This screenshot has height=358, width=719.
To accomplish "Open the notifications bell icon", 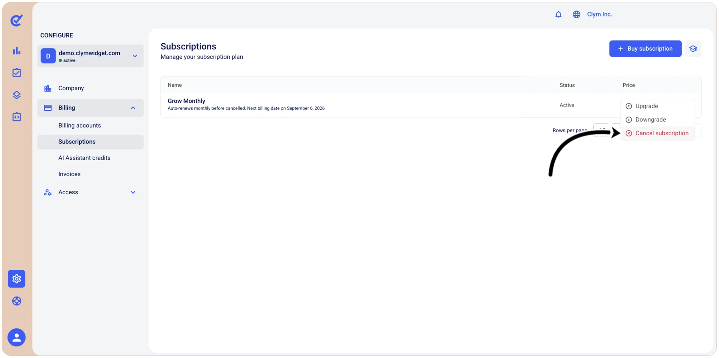I will point(558,14).
